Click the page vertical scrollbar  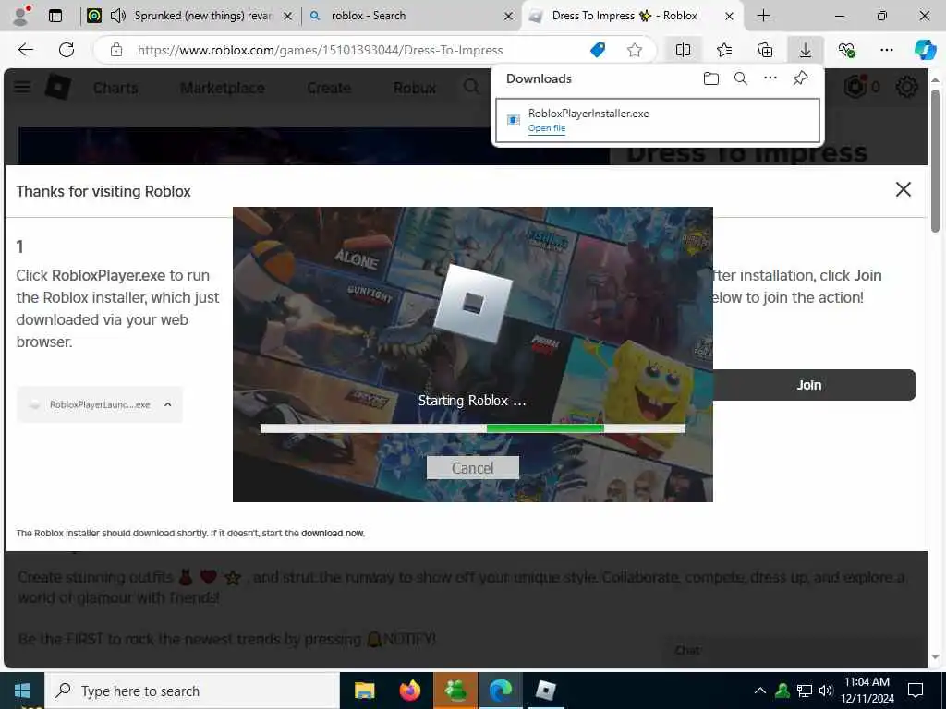click(935, 161)
